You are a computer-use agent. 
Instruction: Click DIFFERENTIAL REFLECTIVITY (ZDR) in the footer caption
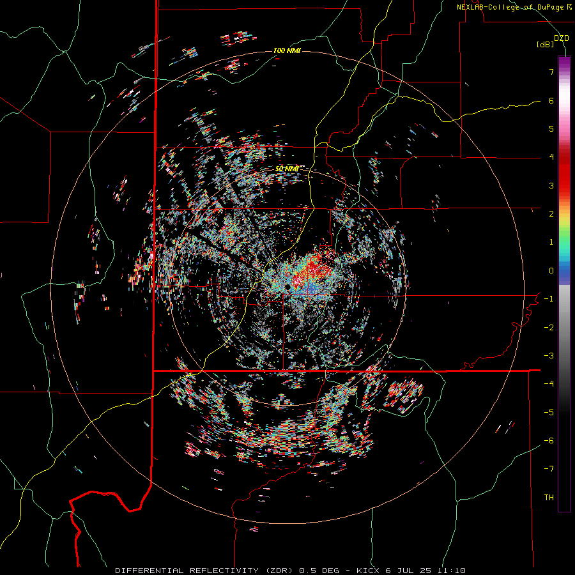point(205,571)
